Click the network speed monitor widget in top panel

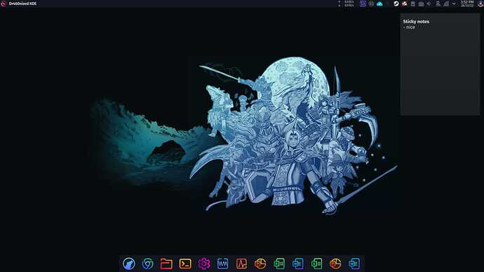point(346,4)
